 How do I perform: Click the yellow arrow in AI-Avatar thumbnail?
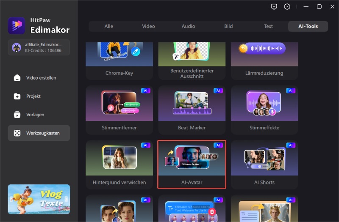[x=171, y=153]
